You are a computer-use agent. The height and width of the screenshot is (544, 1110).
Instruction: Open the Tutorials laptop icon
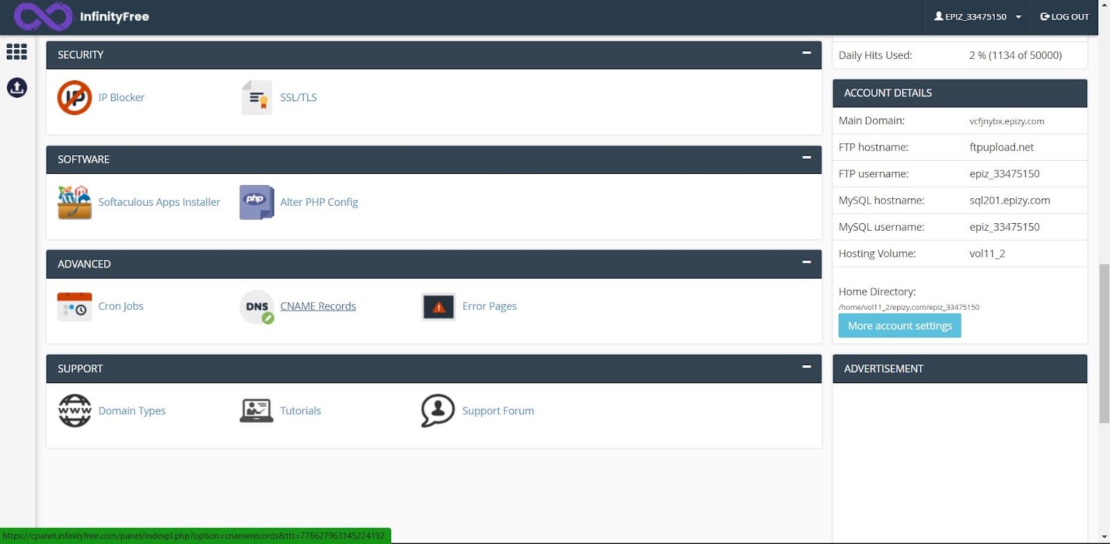(x=256, y=411)
